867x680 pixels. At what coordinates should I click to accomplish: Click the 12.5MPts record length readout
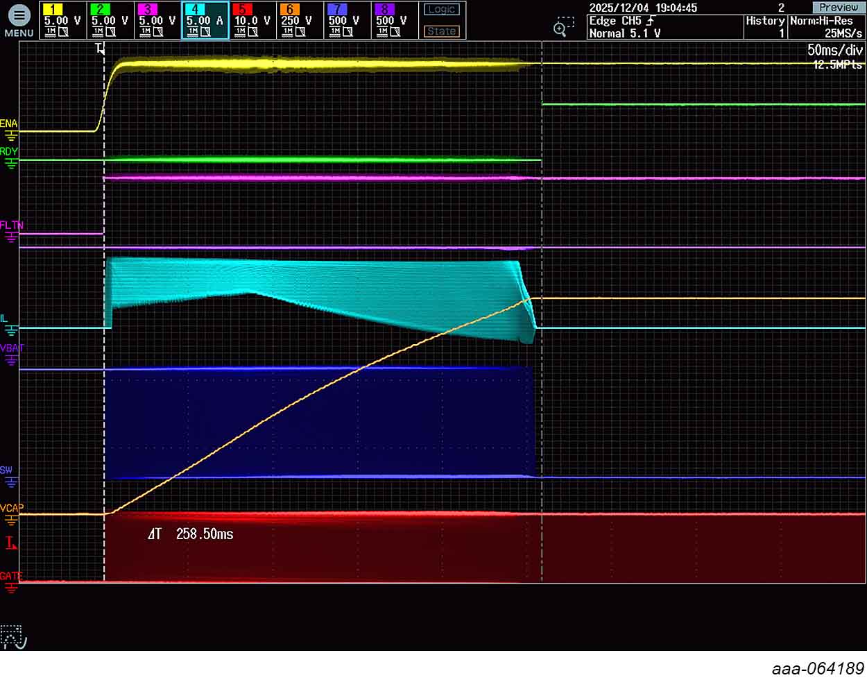[838, 65]
